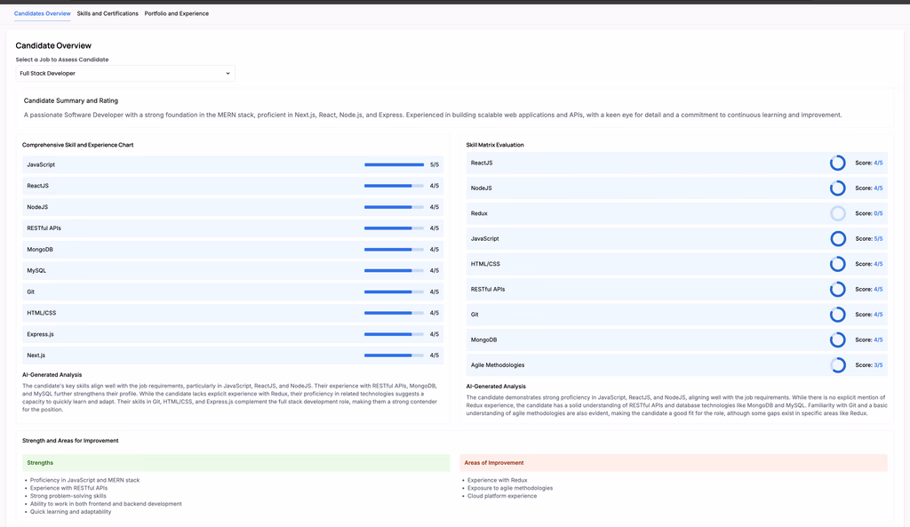Click the Next.js progress bar

coord(394,355)
